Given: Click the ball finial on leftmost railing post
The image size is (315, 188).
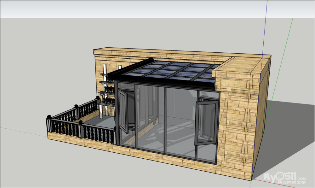Looking at the screenshot, I should 49,117.
